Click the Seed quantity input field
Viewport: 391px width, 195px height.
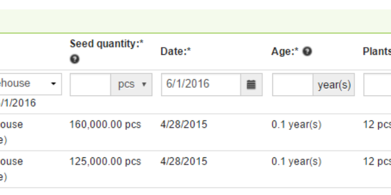[91, 85]
